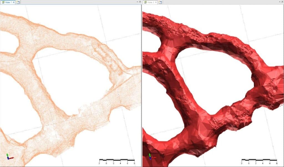The width and height of the screenshot is (284, 167).
Task: Close the Vizex 1 tab
Action: [x=14, y=2]
